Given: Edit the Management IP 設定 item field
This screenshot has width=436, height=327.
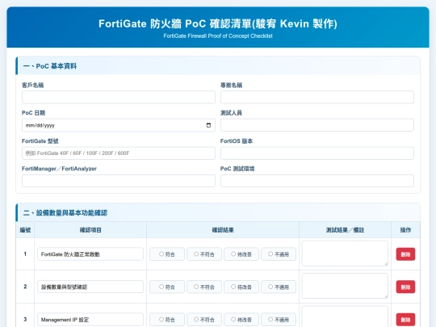Looking at the screenshot, I should (90, 320).
